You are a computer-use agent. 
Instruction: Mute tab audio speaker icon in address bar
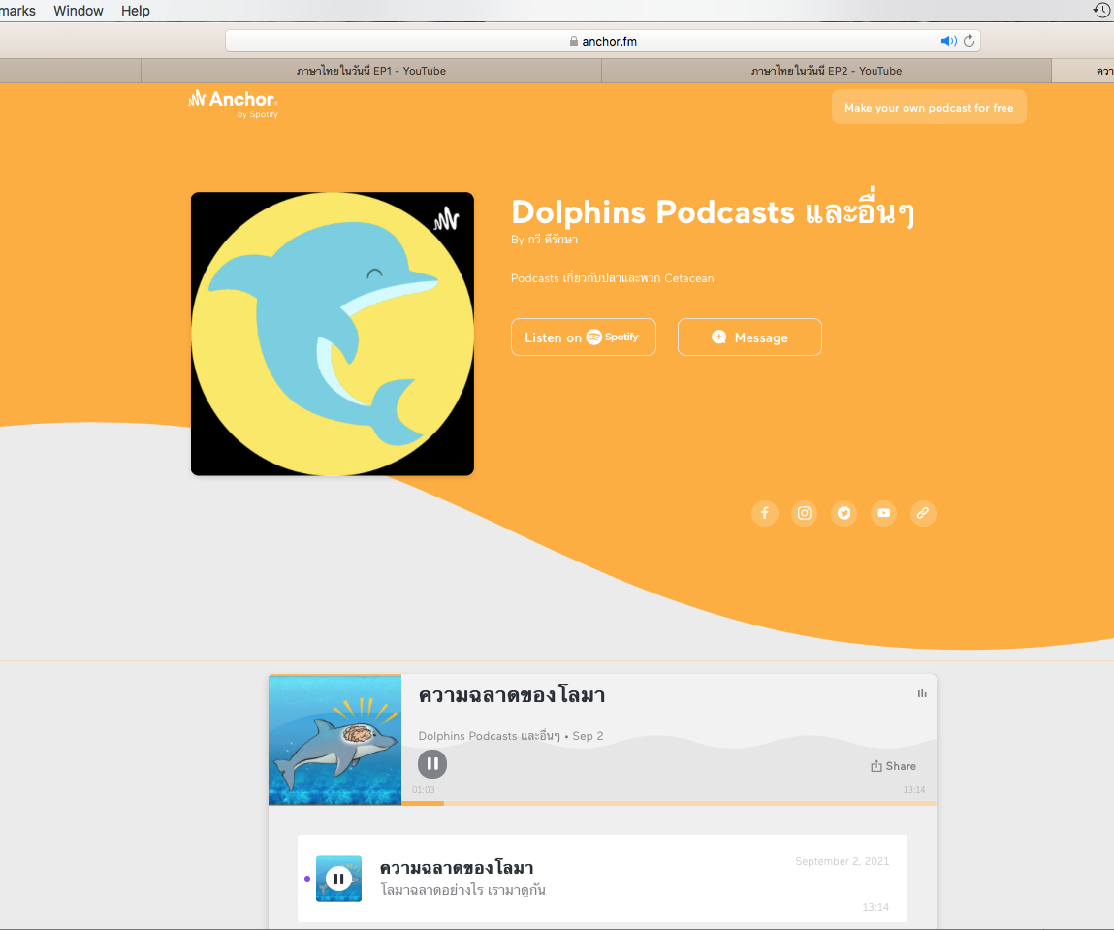[948, 41]
